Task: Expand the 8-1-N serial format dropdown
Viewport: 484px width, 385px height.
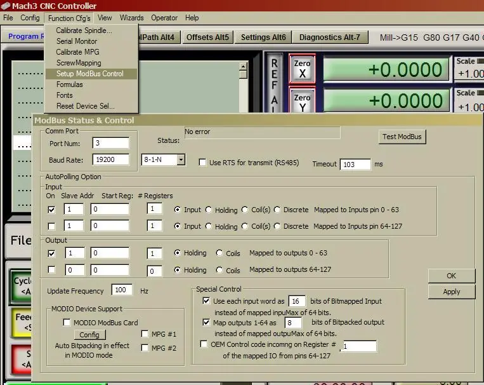Action: [181, 159]
